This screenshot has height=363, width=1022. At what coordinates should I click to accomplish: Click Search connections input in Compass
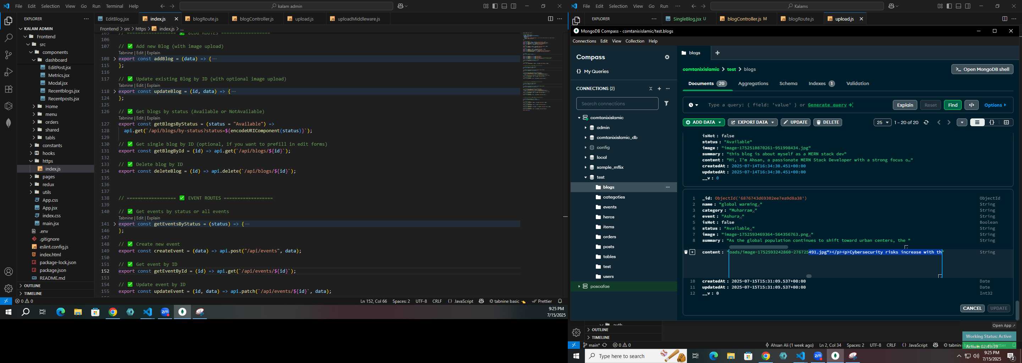[617, 104]
